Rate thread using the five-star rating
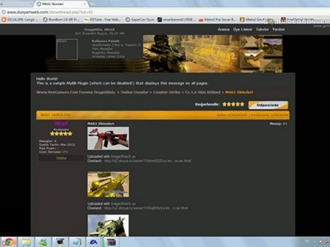Screen dimensions: 330x247 click(233, 104)
